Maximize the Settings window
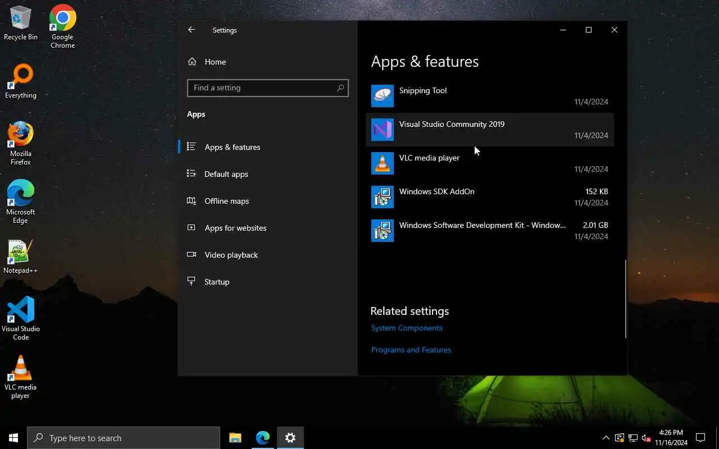 pos(589,30)
